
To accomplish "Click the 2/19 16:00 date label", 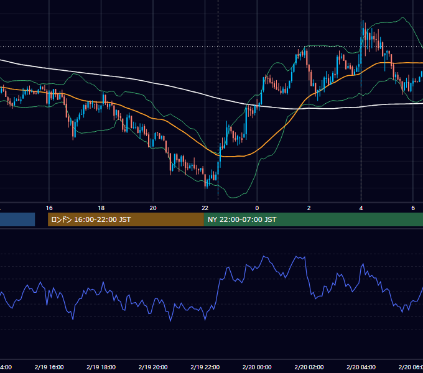I will click(49, 367).
